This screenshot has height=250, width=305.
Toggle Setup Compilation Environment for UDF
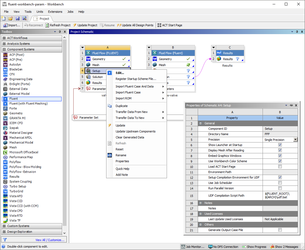pos(280,177)
